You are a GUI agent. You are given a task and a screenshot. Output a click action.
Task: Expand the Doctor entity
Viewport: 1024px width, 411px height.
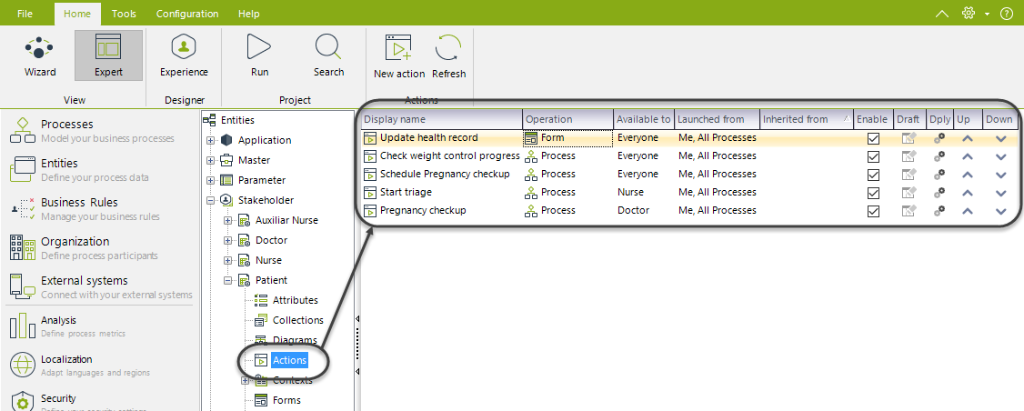tap(228, 240)
